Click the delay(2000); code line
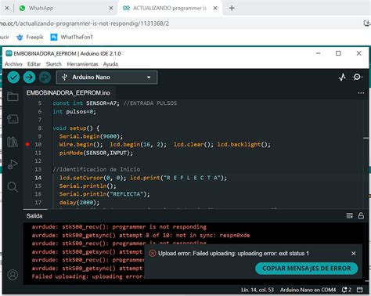The width and height of the screenshot is (371, 296). (x=79, y=202)
